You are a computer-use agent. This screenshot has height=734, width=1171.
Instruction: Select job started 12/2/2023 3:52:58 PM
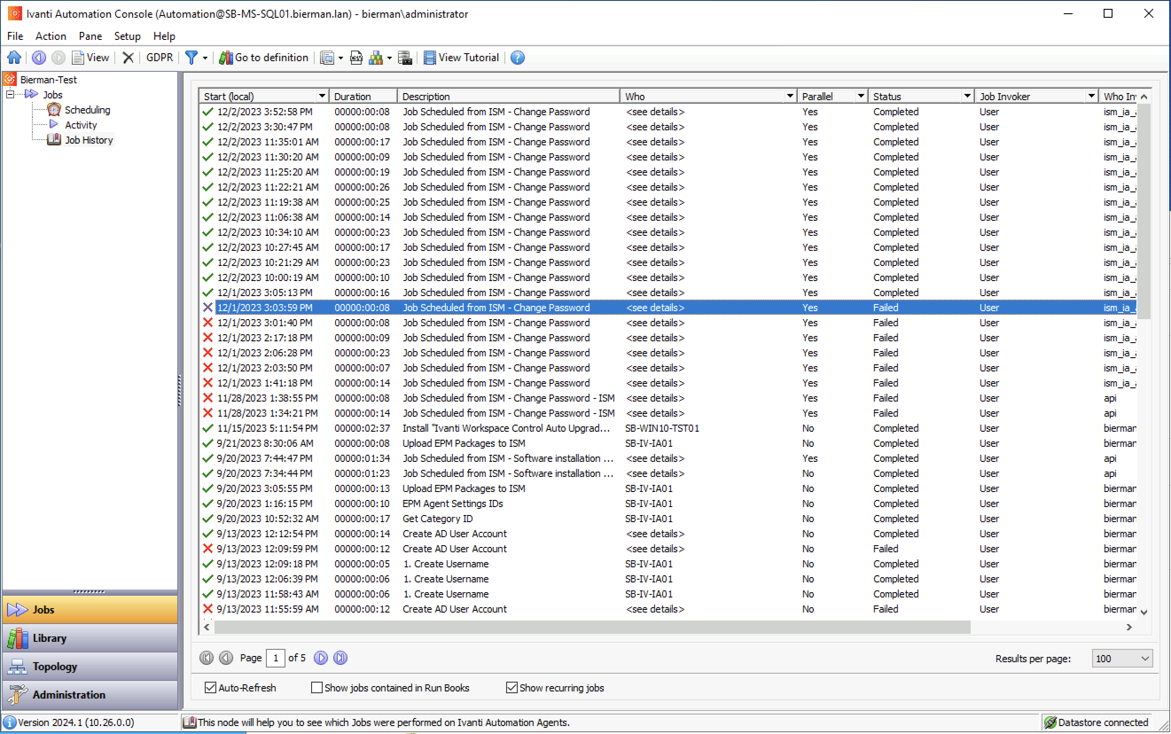pyautogui.click(x=668, y=112)
